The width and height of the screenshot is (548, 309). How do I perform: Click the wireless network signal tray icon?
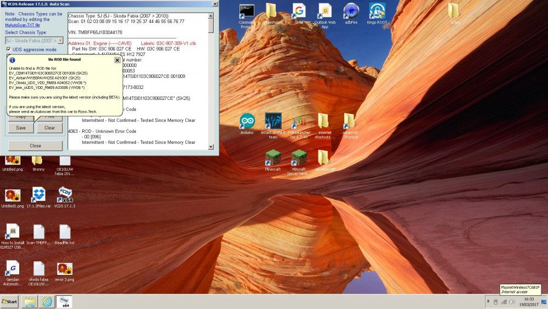[504, 302]
